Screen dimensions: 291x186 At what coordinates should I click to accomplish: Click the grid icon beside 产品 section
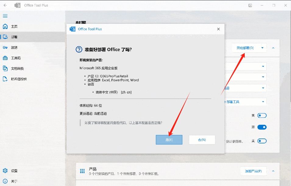point(82,170)
